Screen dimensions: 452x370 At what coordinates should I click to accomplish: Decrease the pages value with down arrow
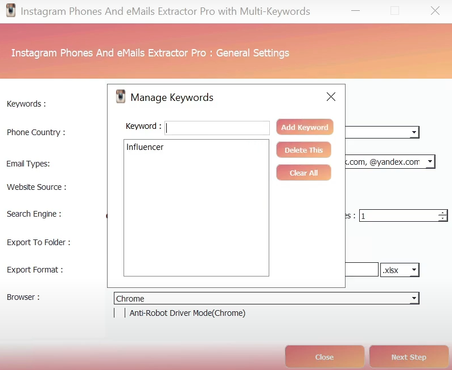(x=443, y=218)
